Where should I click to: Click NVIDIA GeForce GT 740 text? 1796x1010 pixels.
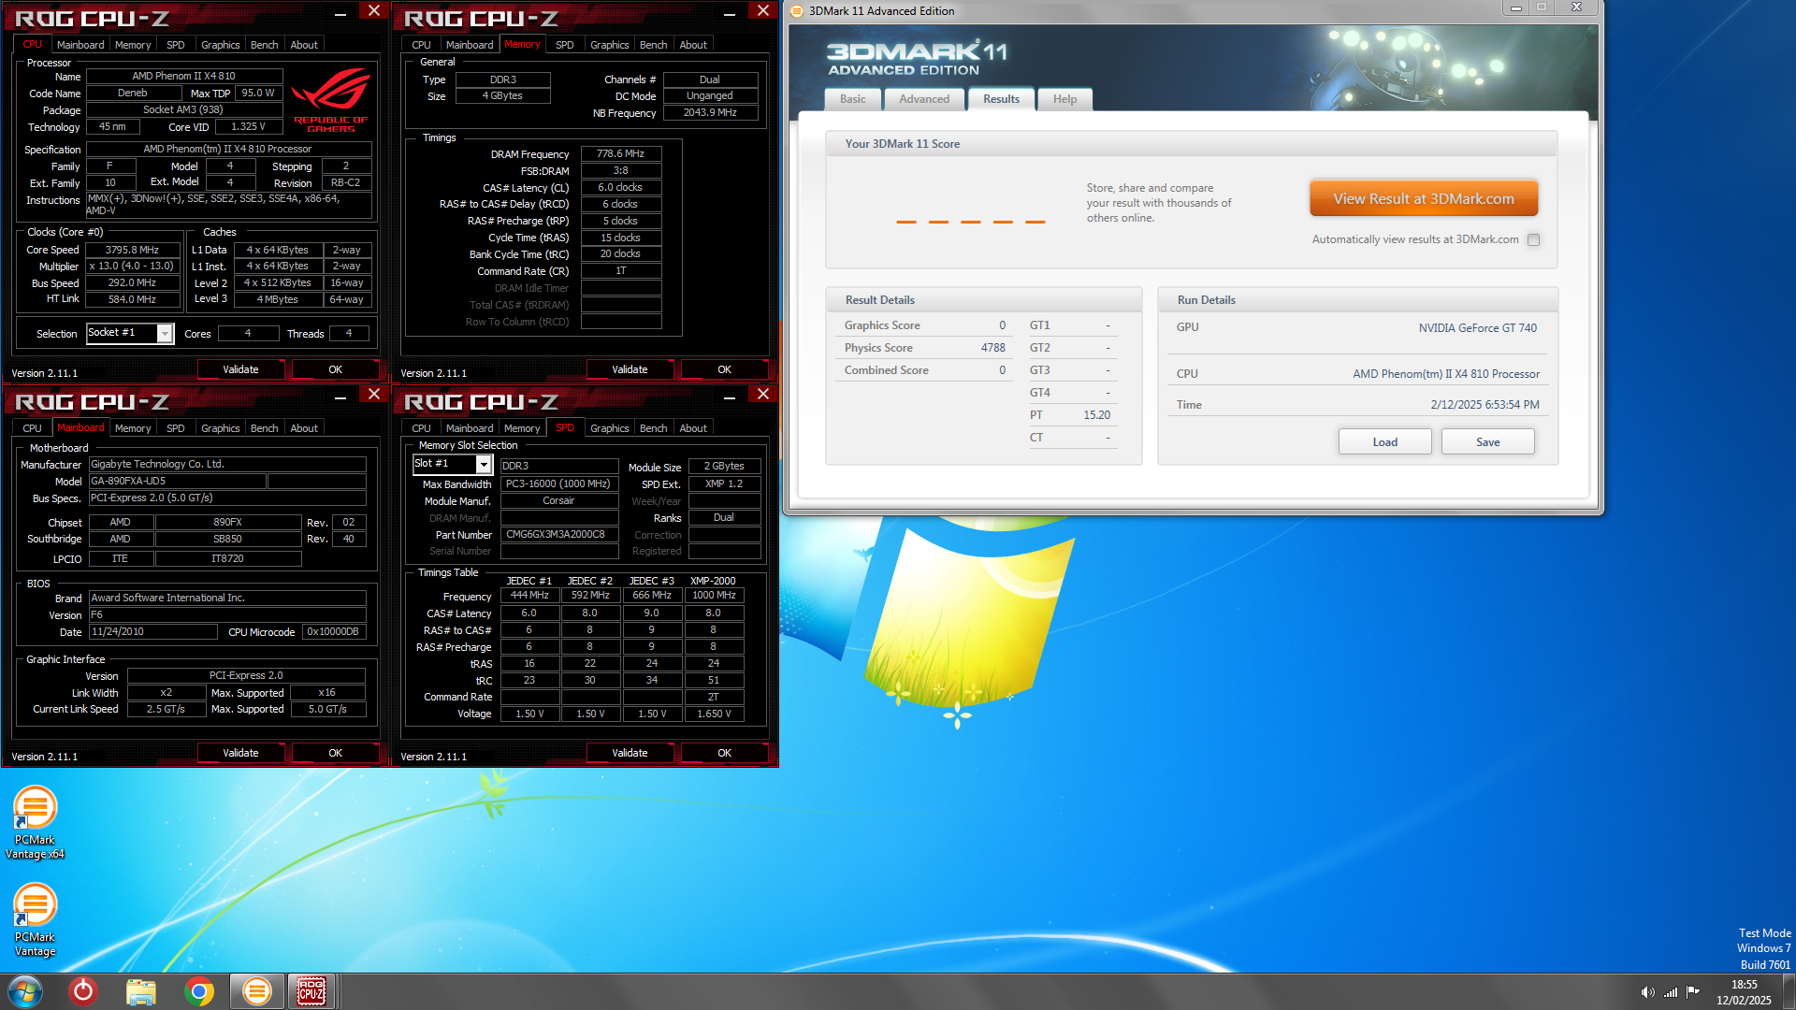click(1477, 328)
